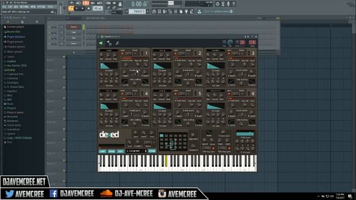
Task: Select the Clap channel button
Action: click(x=73, y=32)
